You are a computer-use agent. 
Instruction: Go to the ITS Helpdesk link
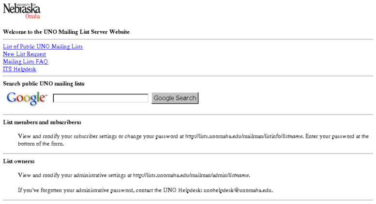pyautogui.click(x=19, y=69)
